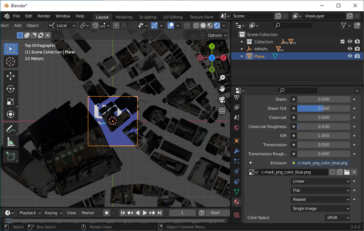Toggle proportional editing
The width and height of the screenshot is (364, 231).
[x=116, y=25]
